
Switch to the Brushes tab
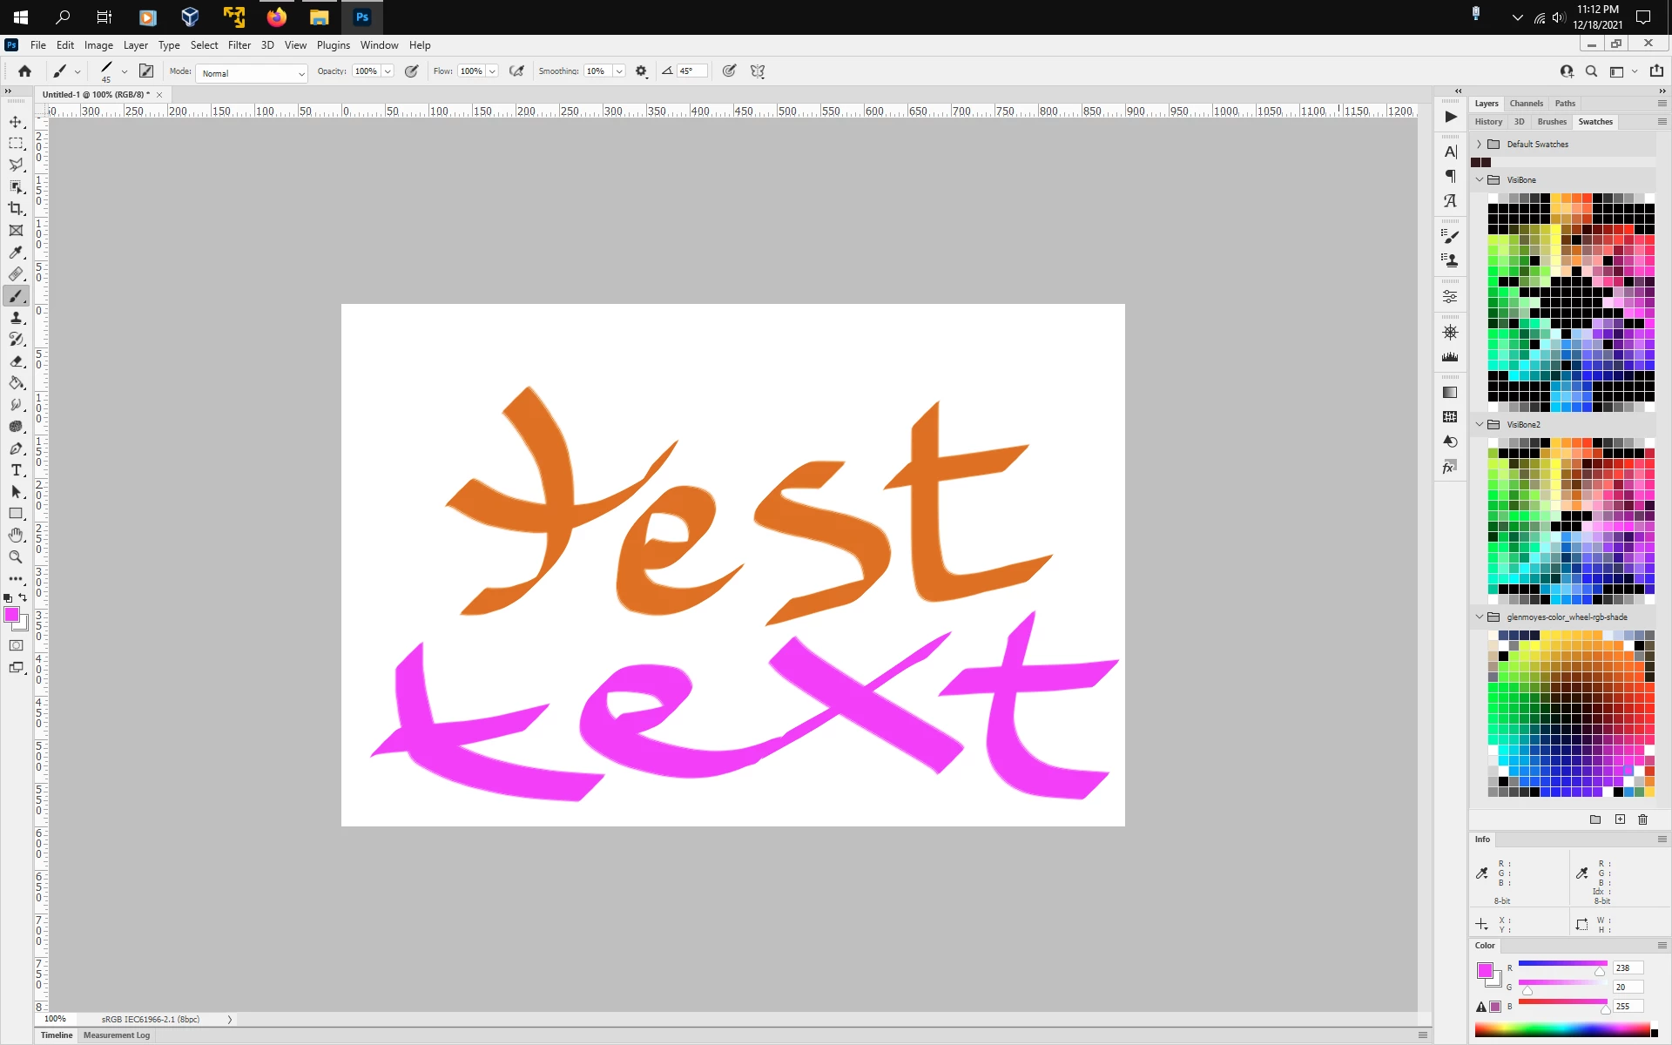(1551, 122)
